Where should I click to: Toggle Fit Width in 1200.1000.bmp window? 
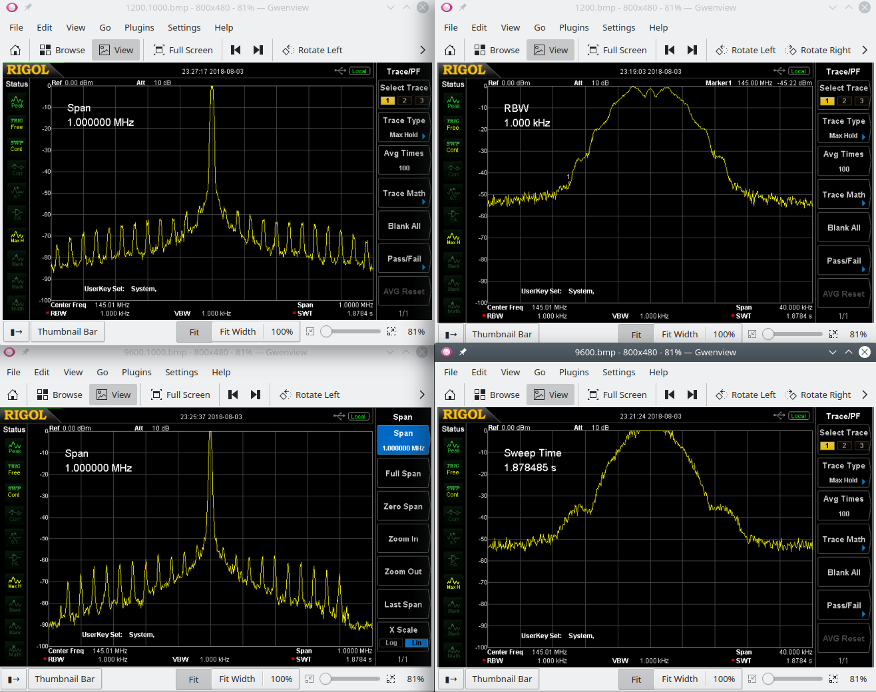coord(238,331)
